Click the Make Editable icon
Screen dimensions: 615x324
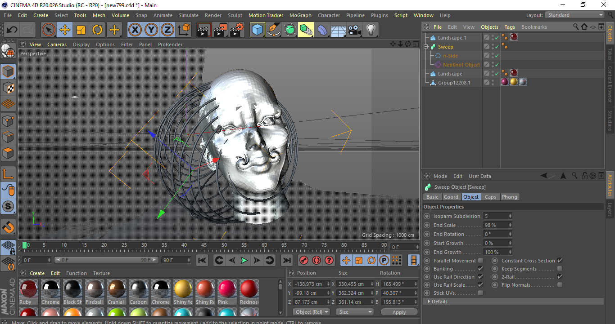[8, 51]
